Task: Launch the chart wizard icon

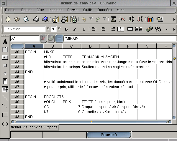Action: coord(151,19)
